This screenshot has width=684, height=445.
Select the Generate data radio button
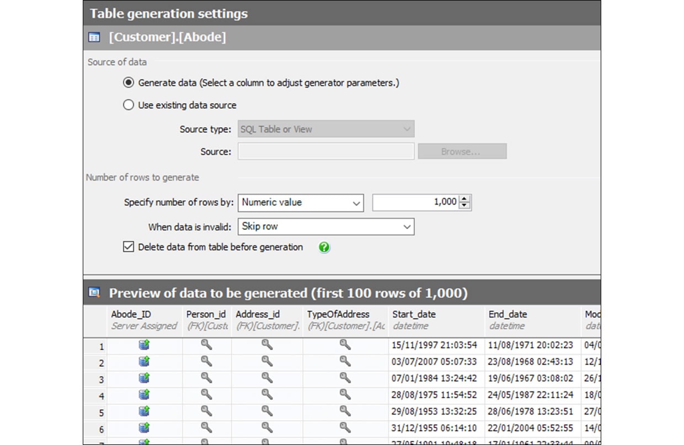(x=128, y=83)
